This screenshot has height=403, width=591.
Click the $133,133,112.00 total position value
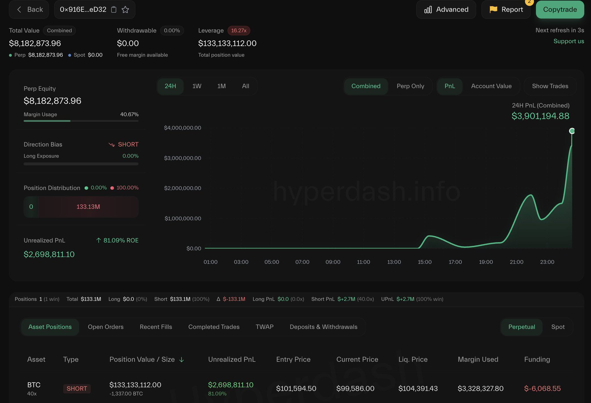227,43
